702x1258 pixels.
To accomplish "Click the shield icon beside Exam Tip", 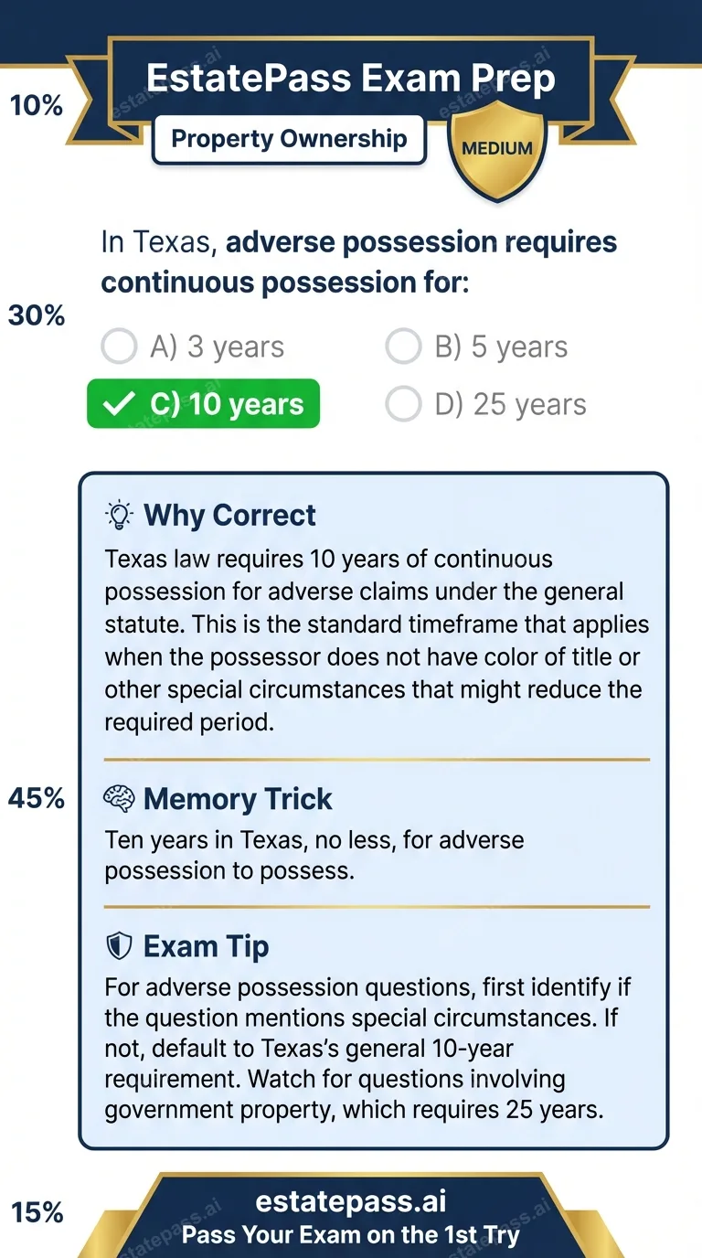I will 120,946.
